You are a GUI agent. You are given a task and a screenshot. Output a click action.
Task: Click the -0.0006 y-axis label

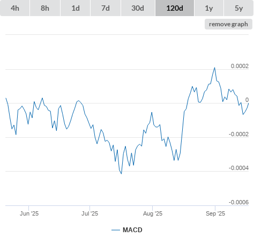tap(238, 202)
